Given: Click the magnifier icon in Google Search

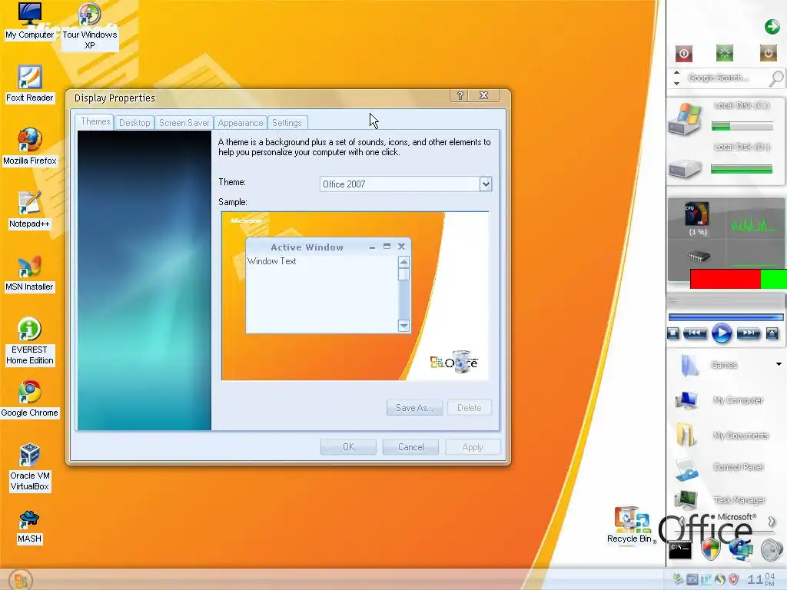Looking at the screenshot, I should (x=776, y=78).
